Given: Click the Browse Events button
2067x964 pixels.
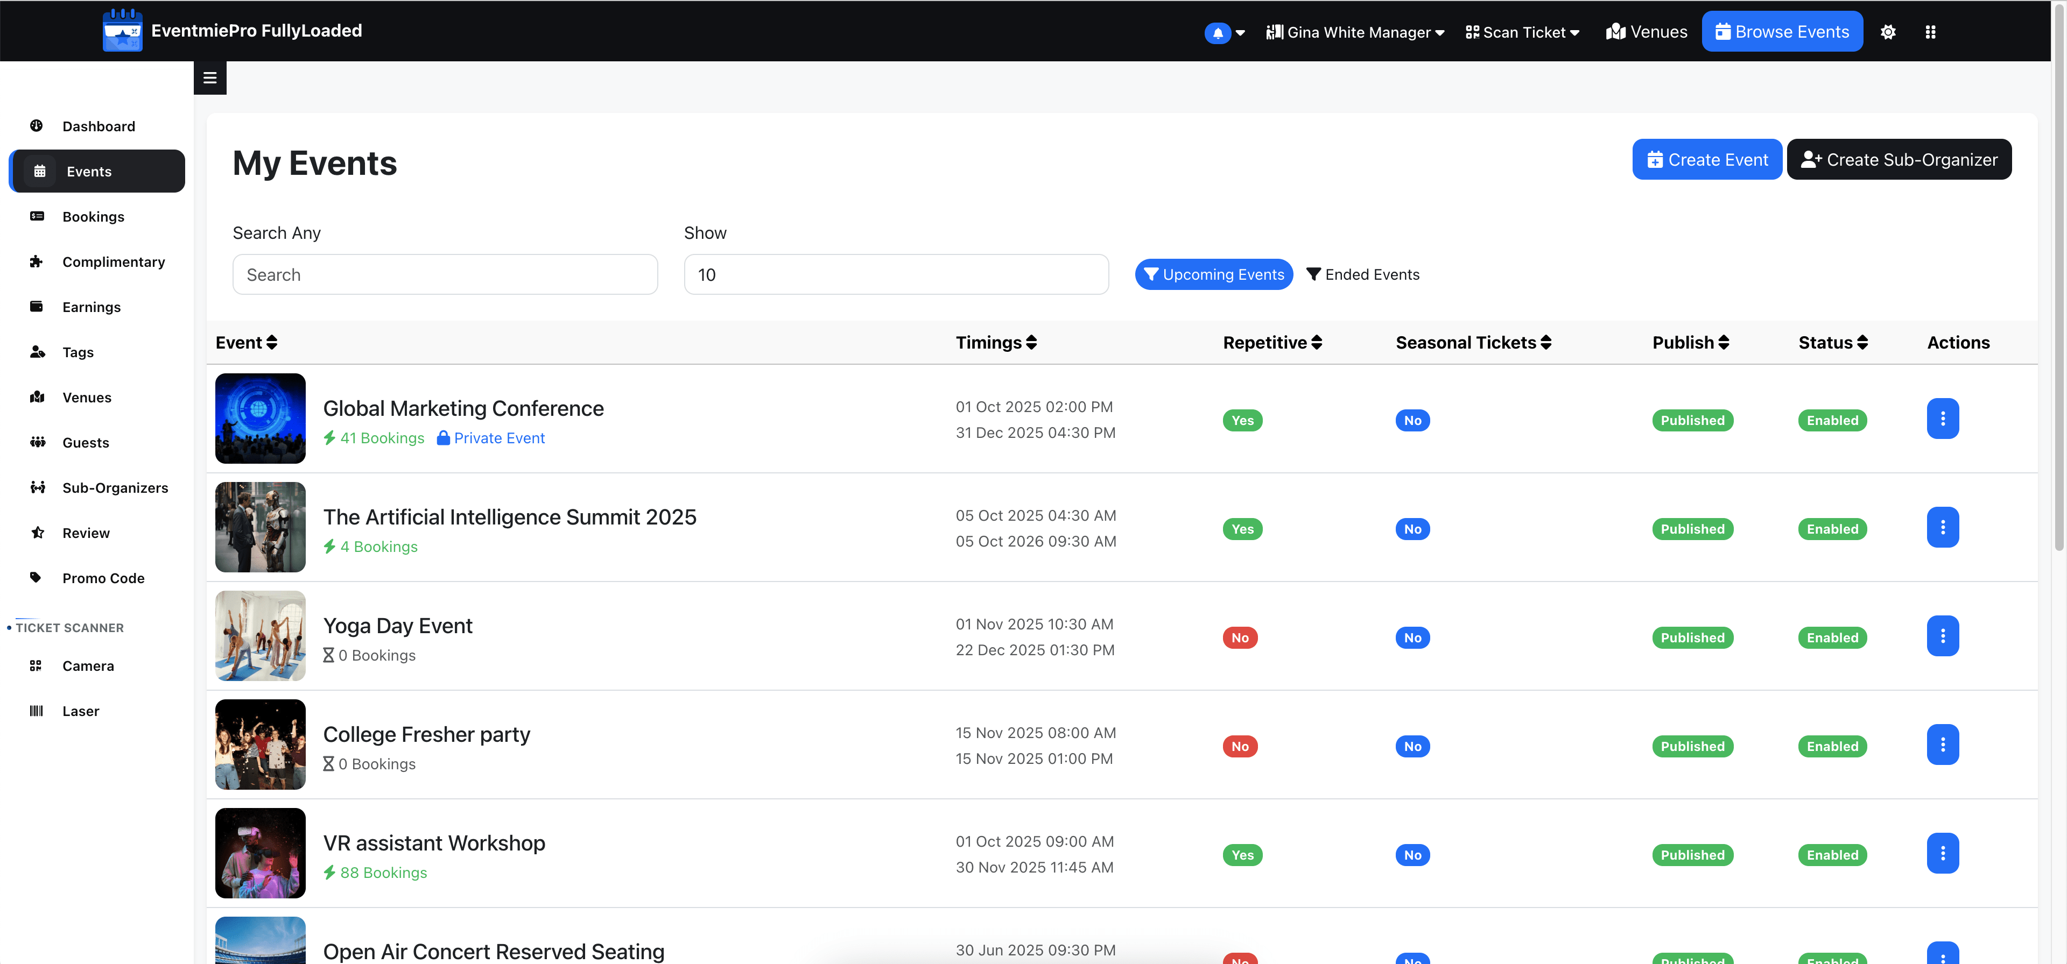Looking at the screenshot, I should (x=1781, y=31).
